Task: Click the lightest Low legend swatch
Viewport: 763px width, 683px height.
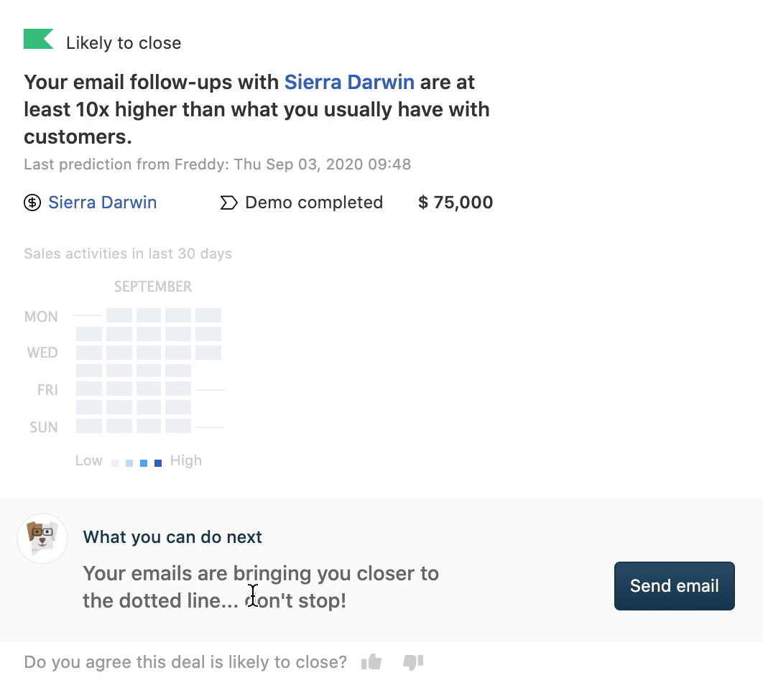Action: 115,463
